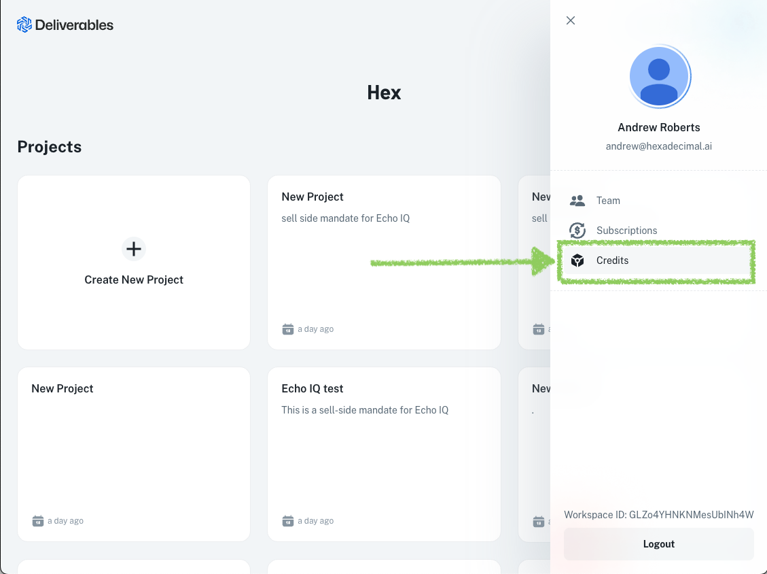Image resolution: width=767 pixels, height=574 pixels.
Task: Click the plus icon for a new project
Action: coord(134,249)
